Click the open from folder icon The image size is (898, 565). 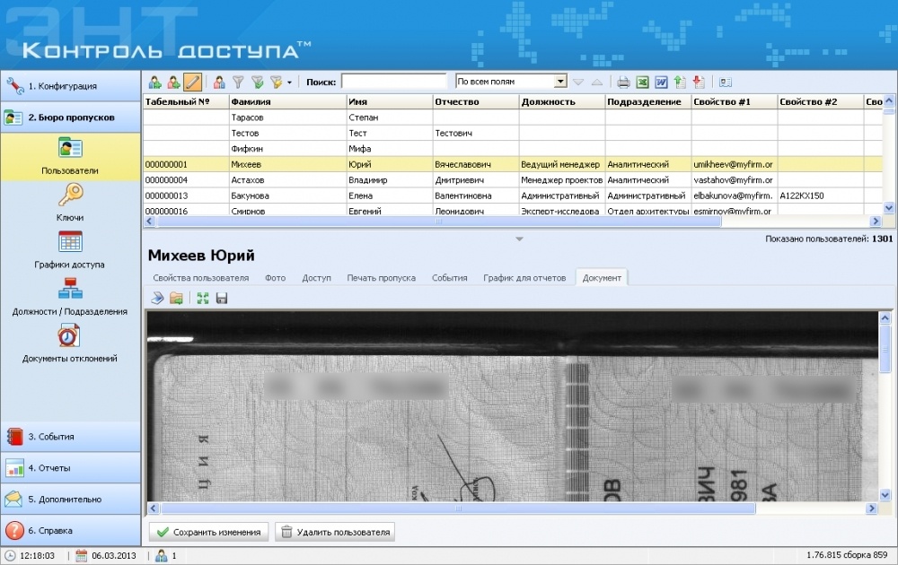[x=176, y=298]
